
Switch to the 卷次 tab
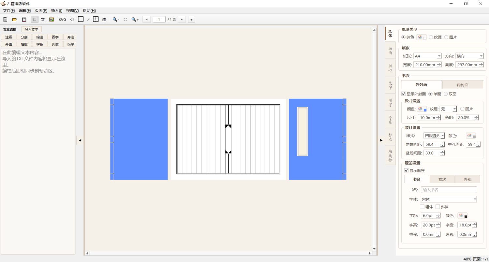(442, 179)
